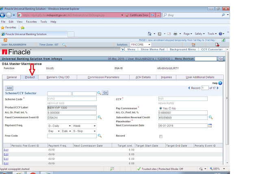Open CCY Converter link
The height and width of the screenshot is (174, 260).
pyautogui.click(x=212, y=49)
